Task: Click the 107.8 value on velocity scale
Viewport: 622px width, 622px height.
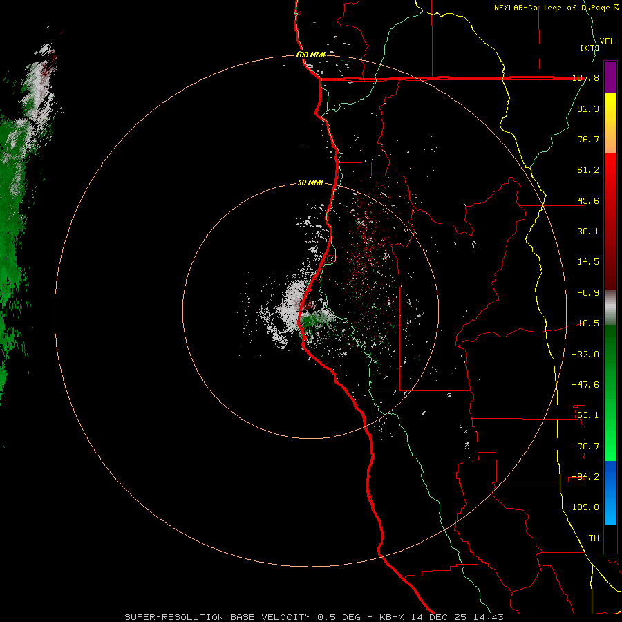Action: click(585, 77)
